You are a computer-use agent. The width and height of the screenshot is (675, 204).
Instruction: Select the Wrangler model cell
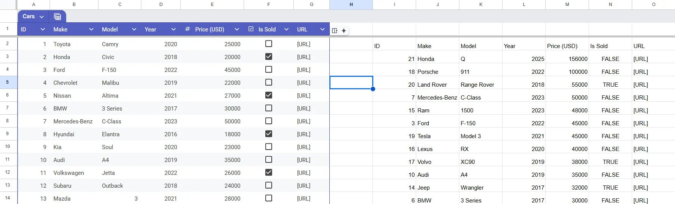coord(481,188)
